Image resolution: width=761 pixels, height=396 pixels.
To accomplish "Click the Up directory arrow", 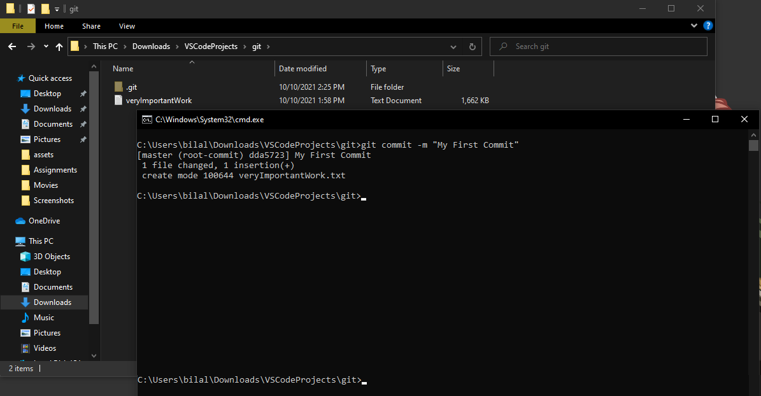I will point(59,46).
